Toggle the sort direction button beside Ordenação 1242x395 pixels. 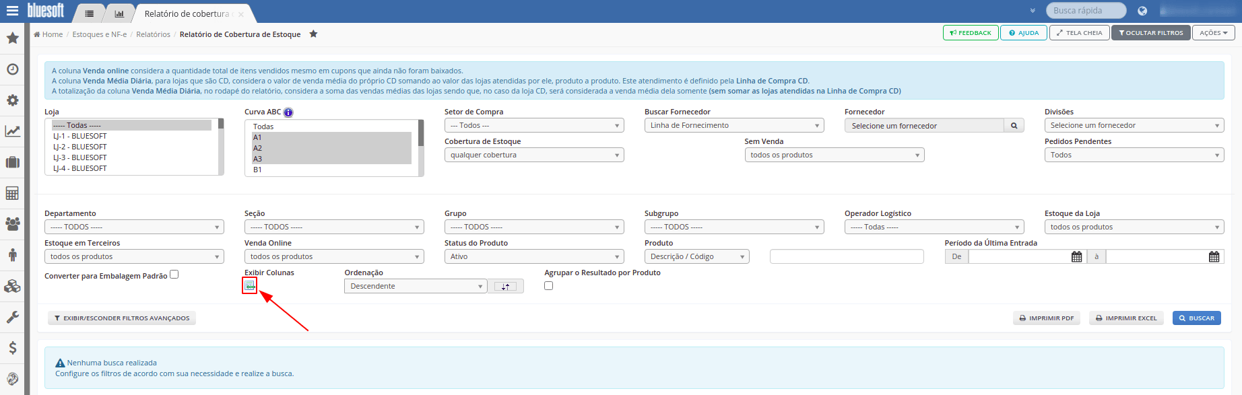click(505, 287)
